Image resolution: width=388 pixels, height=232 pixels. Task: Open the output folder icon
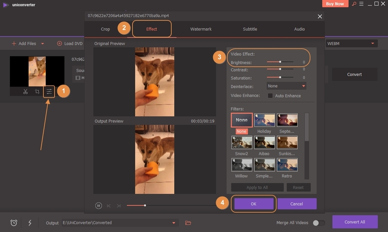point(188,222)
